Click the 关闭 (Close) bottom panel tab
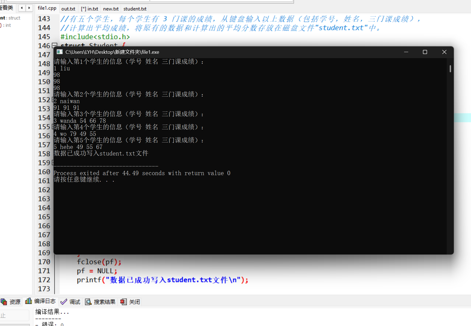This screenshot has height=326, width=471. (130, 302)
